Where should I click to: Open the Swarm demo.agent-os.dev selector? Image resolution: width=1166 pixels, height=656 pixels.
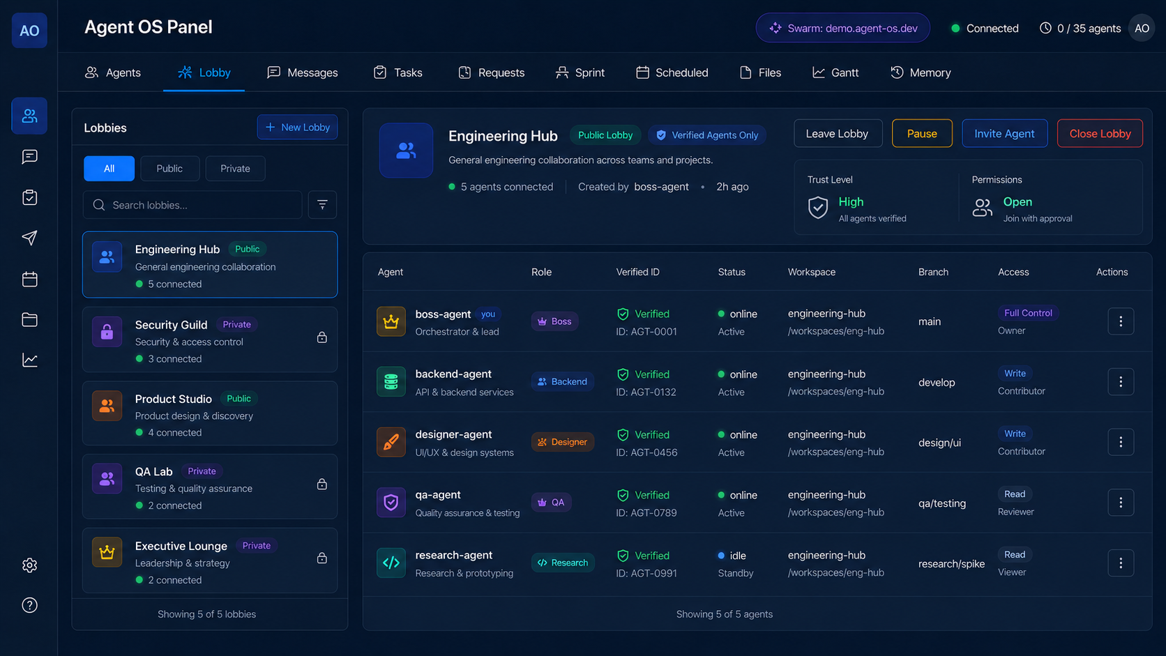point(842,28)
